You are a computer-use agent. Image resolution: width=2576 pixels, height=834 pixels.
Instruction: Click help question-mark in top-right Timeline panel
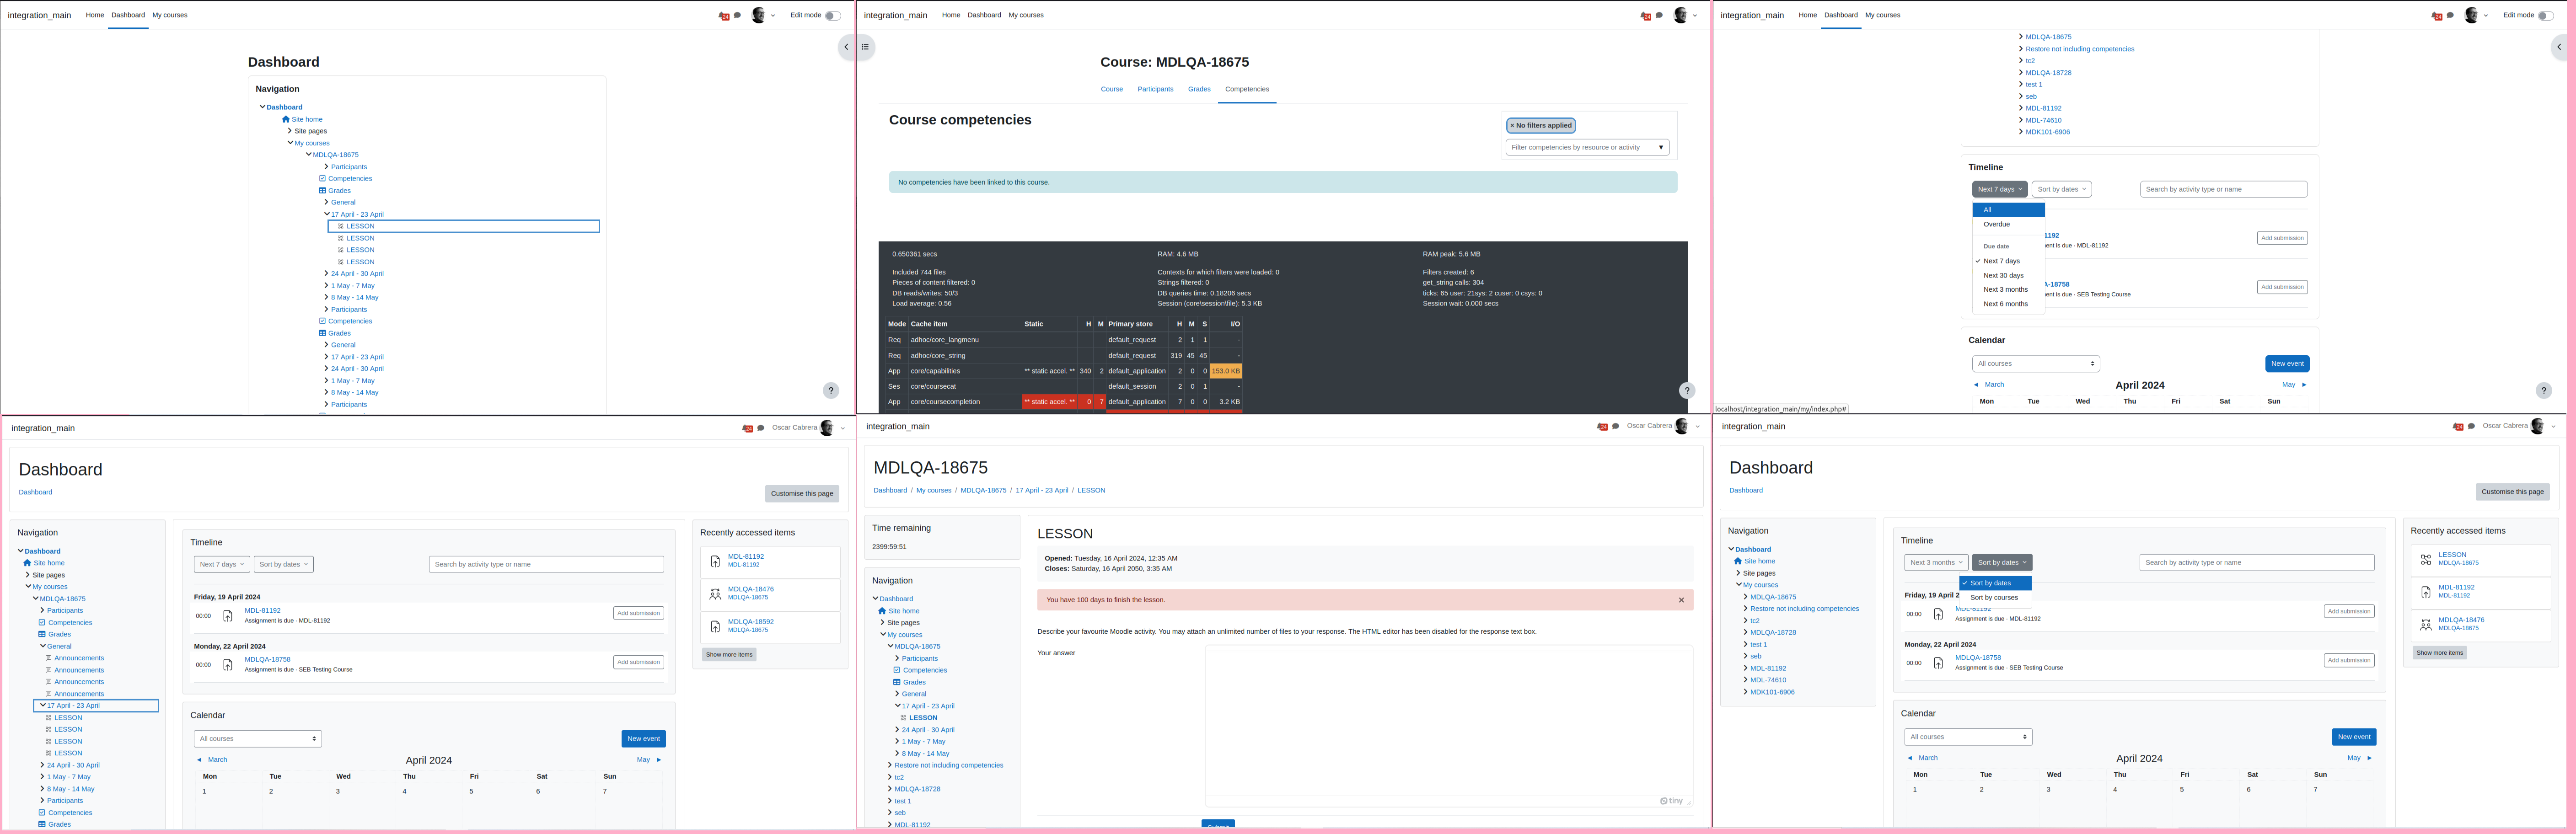[x=2544, y=391]
